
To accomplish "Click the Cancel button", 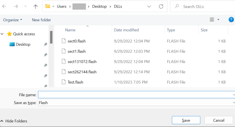I will point(219,120).
